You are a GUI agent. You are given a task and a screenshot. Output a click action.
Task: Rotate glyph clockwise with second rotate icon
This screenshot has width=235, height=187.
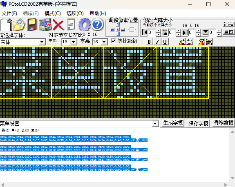point(190,42)
